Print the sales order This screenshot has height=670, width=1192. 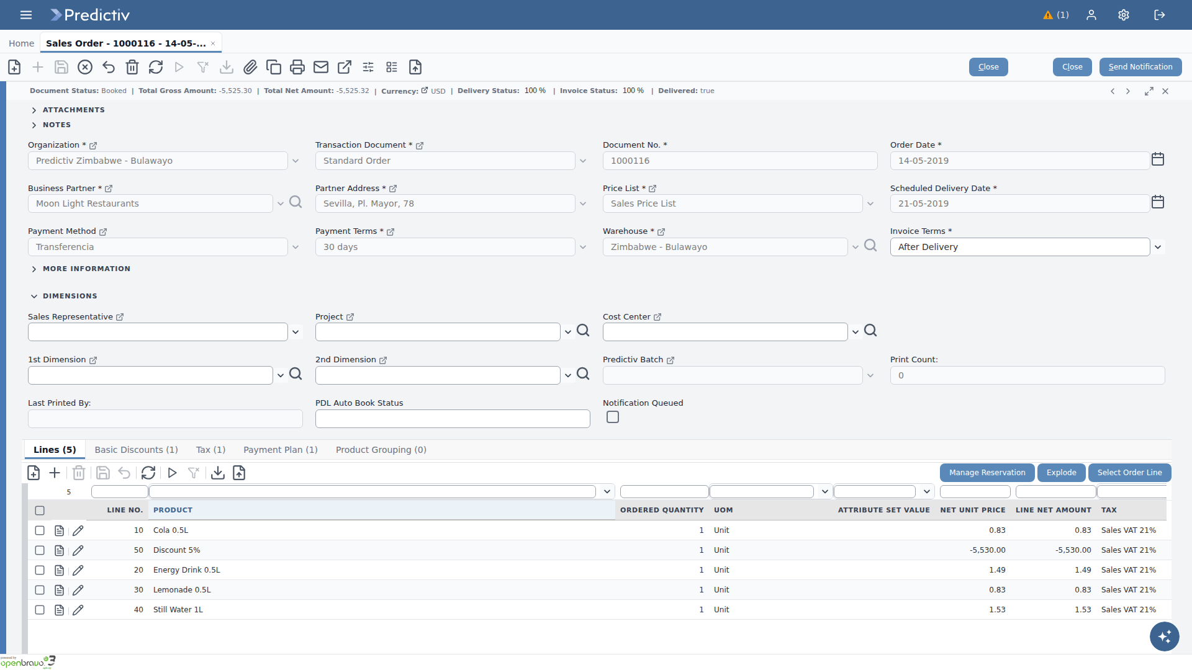coord(297,67)
